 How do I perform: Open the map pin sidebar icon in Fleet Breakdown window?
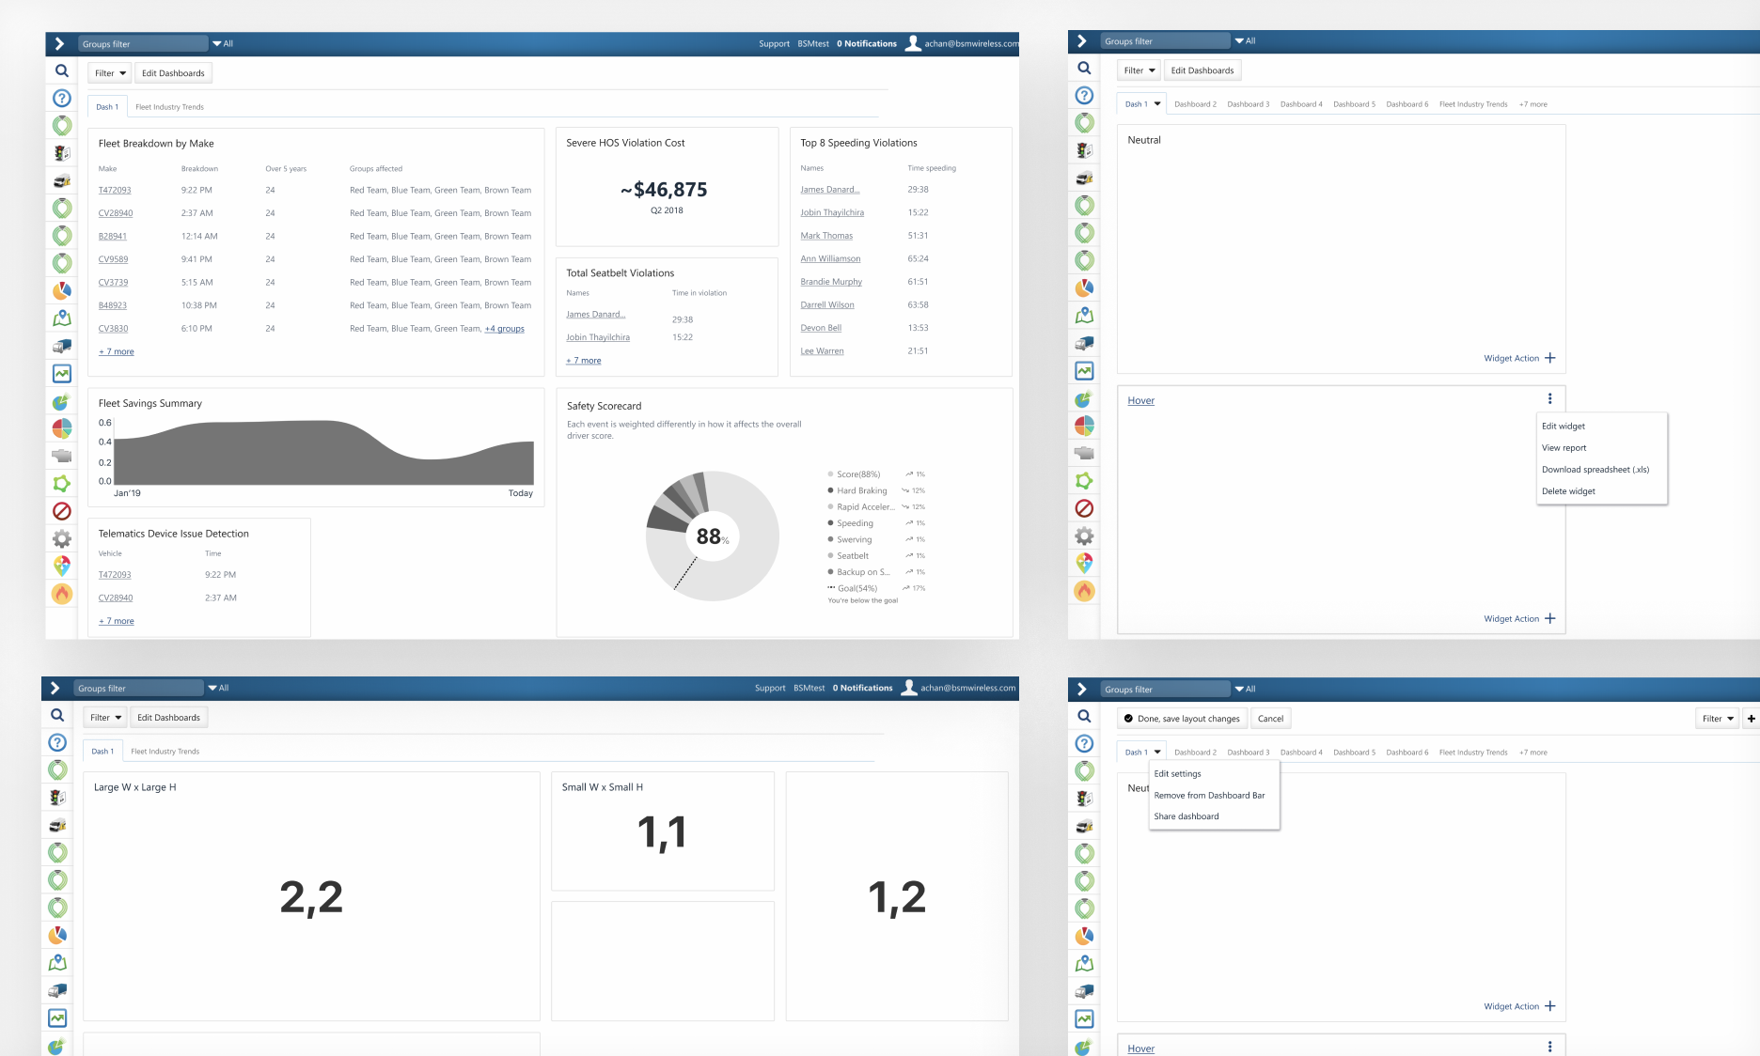[61, 318]
